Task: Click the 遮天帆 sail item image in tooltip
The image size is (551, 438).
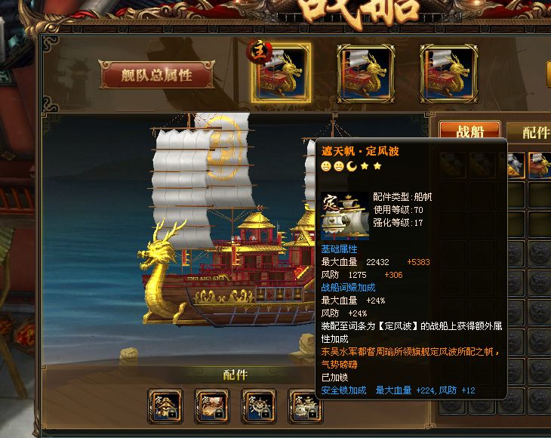Action: coord(345,216)
